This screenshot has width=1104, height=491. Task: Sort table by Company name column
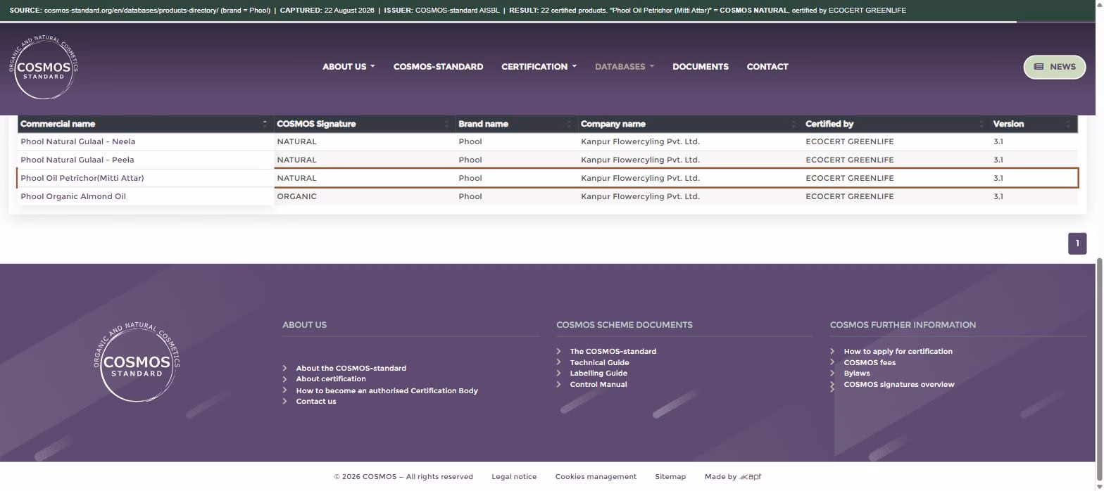click(x=690, y=124)
